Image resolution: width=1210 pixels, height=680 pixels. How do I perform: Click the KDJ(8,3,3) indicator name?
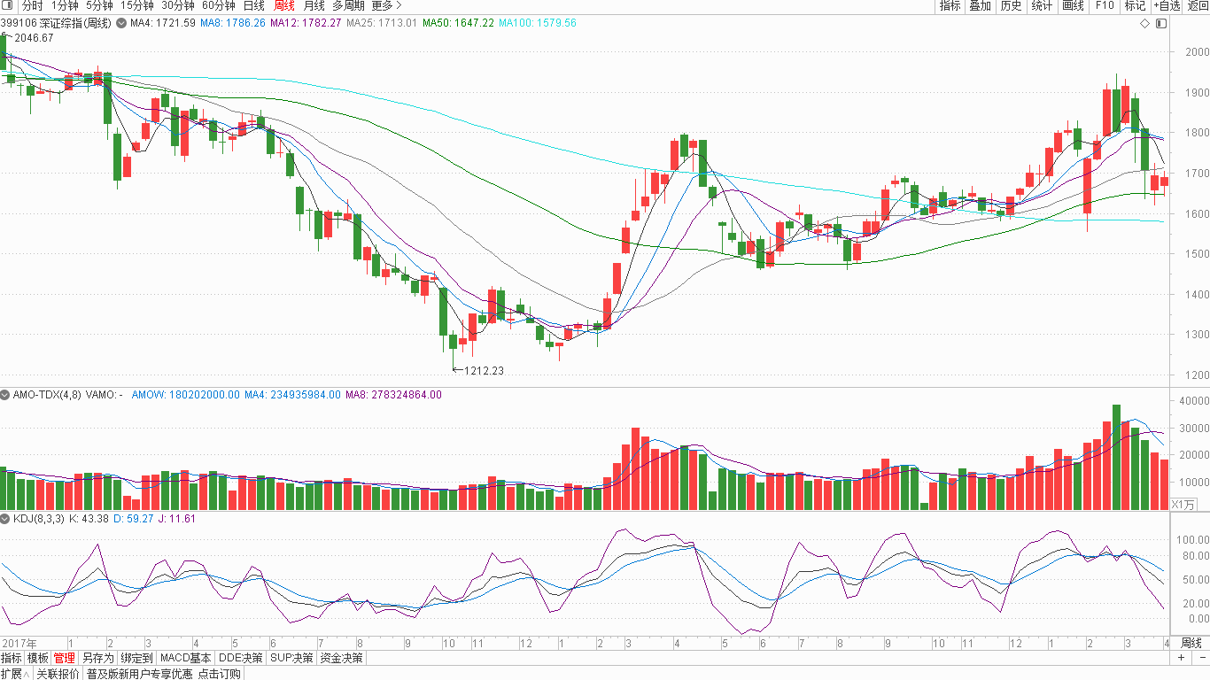pyautogui.click(x=39, y=519)
